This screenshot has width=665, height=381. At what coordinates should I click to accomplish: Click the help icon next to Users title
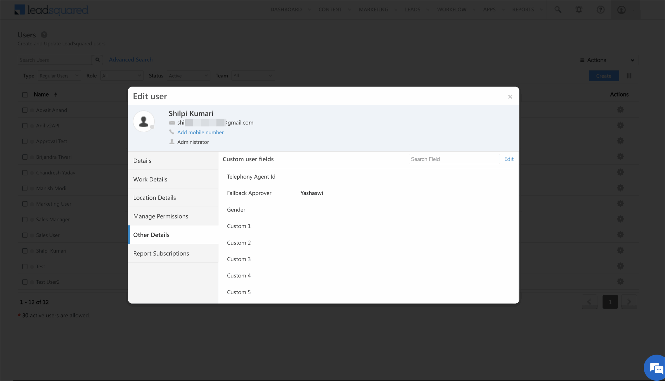[x=44, y=35]
